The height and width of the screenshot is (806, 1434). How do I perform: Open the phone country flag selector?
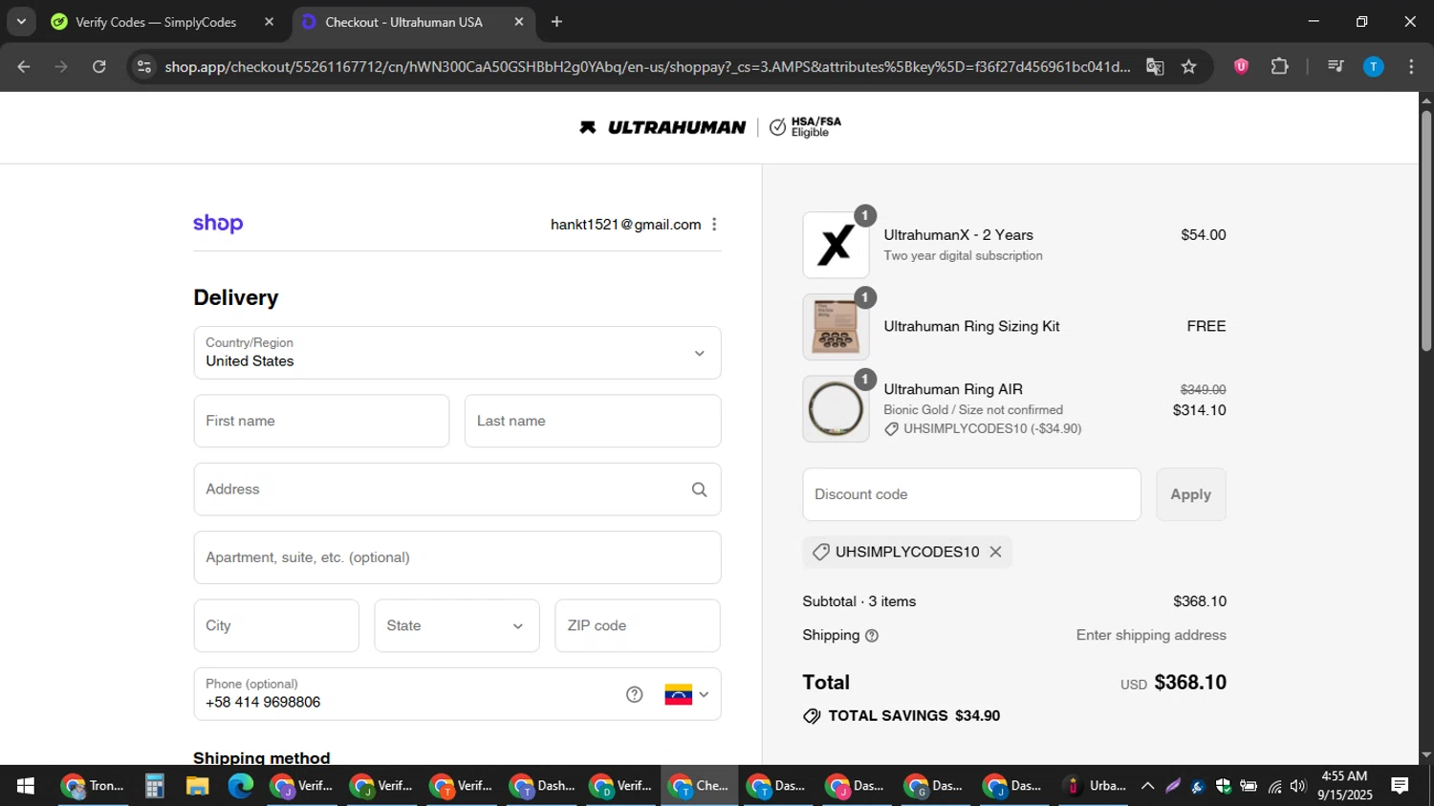pos(687,695)
